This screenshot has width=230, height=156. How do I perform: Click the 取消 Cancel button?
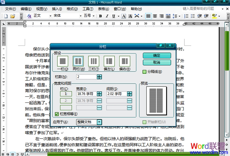157,62
